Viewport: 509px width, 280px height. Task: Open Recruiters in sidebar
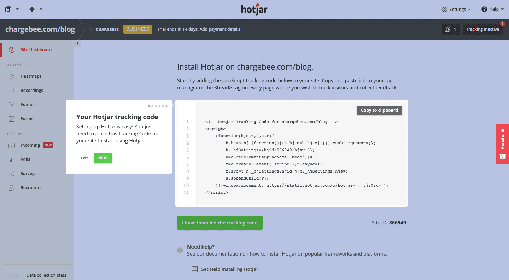(x=31, y=188)
